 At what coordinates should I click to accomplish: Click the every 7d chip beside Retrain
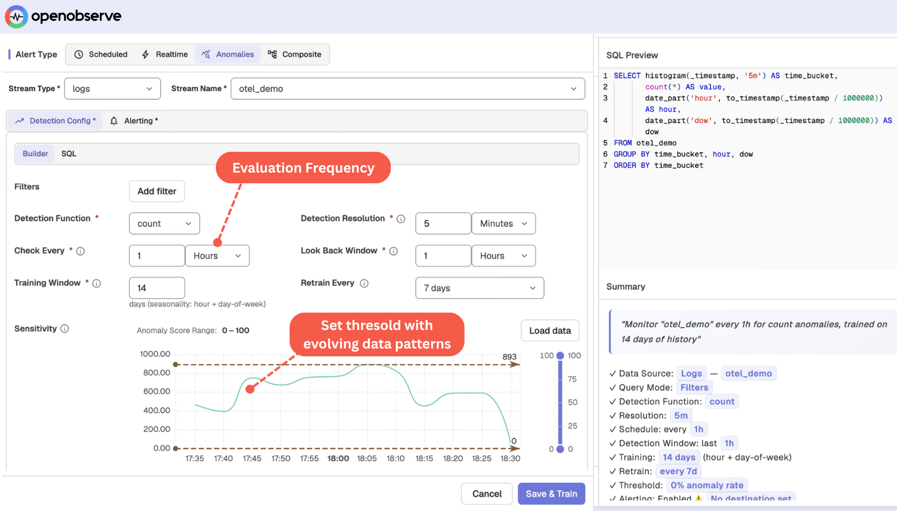point(678,471)
